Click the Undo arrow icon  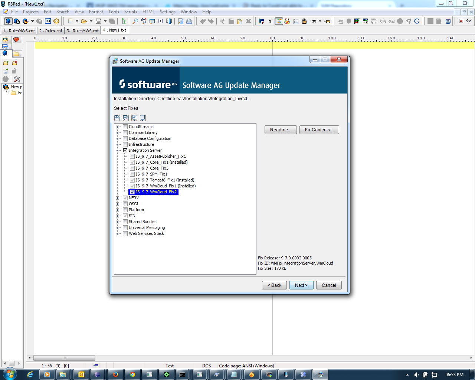point(203,21)
